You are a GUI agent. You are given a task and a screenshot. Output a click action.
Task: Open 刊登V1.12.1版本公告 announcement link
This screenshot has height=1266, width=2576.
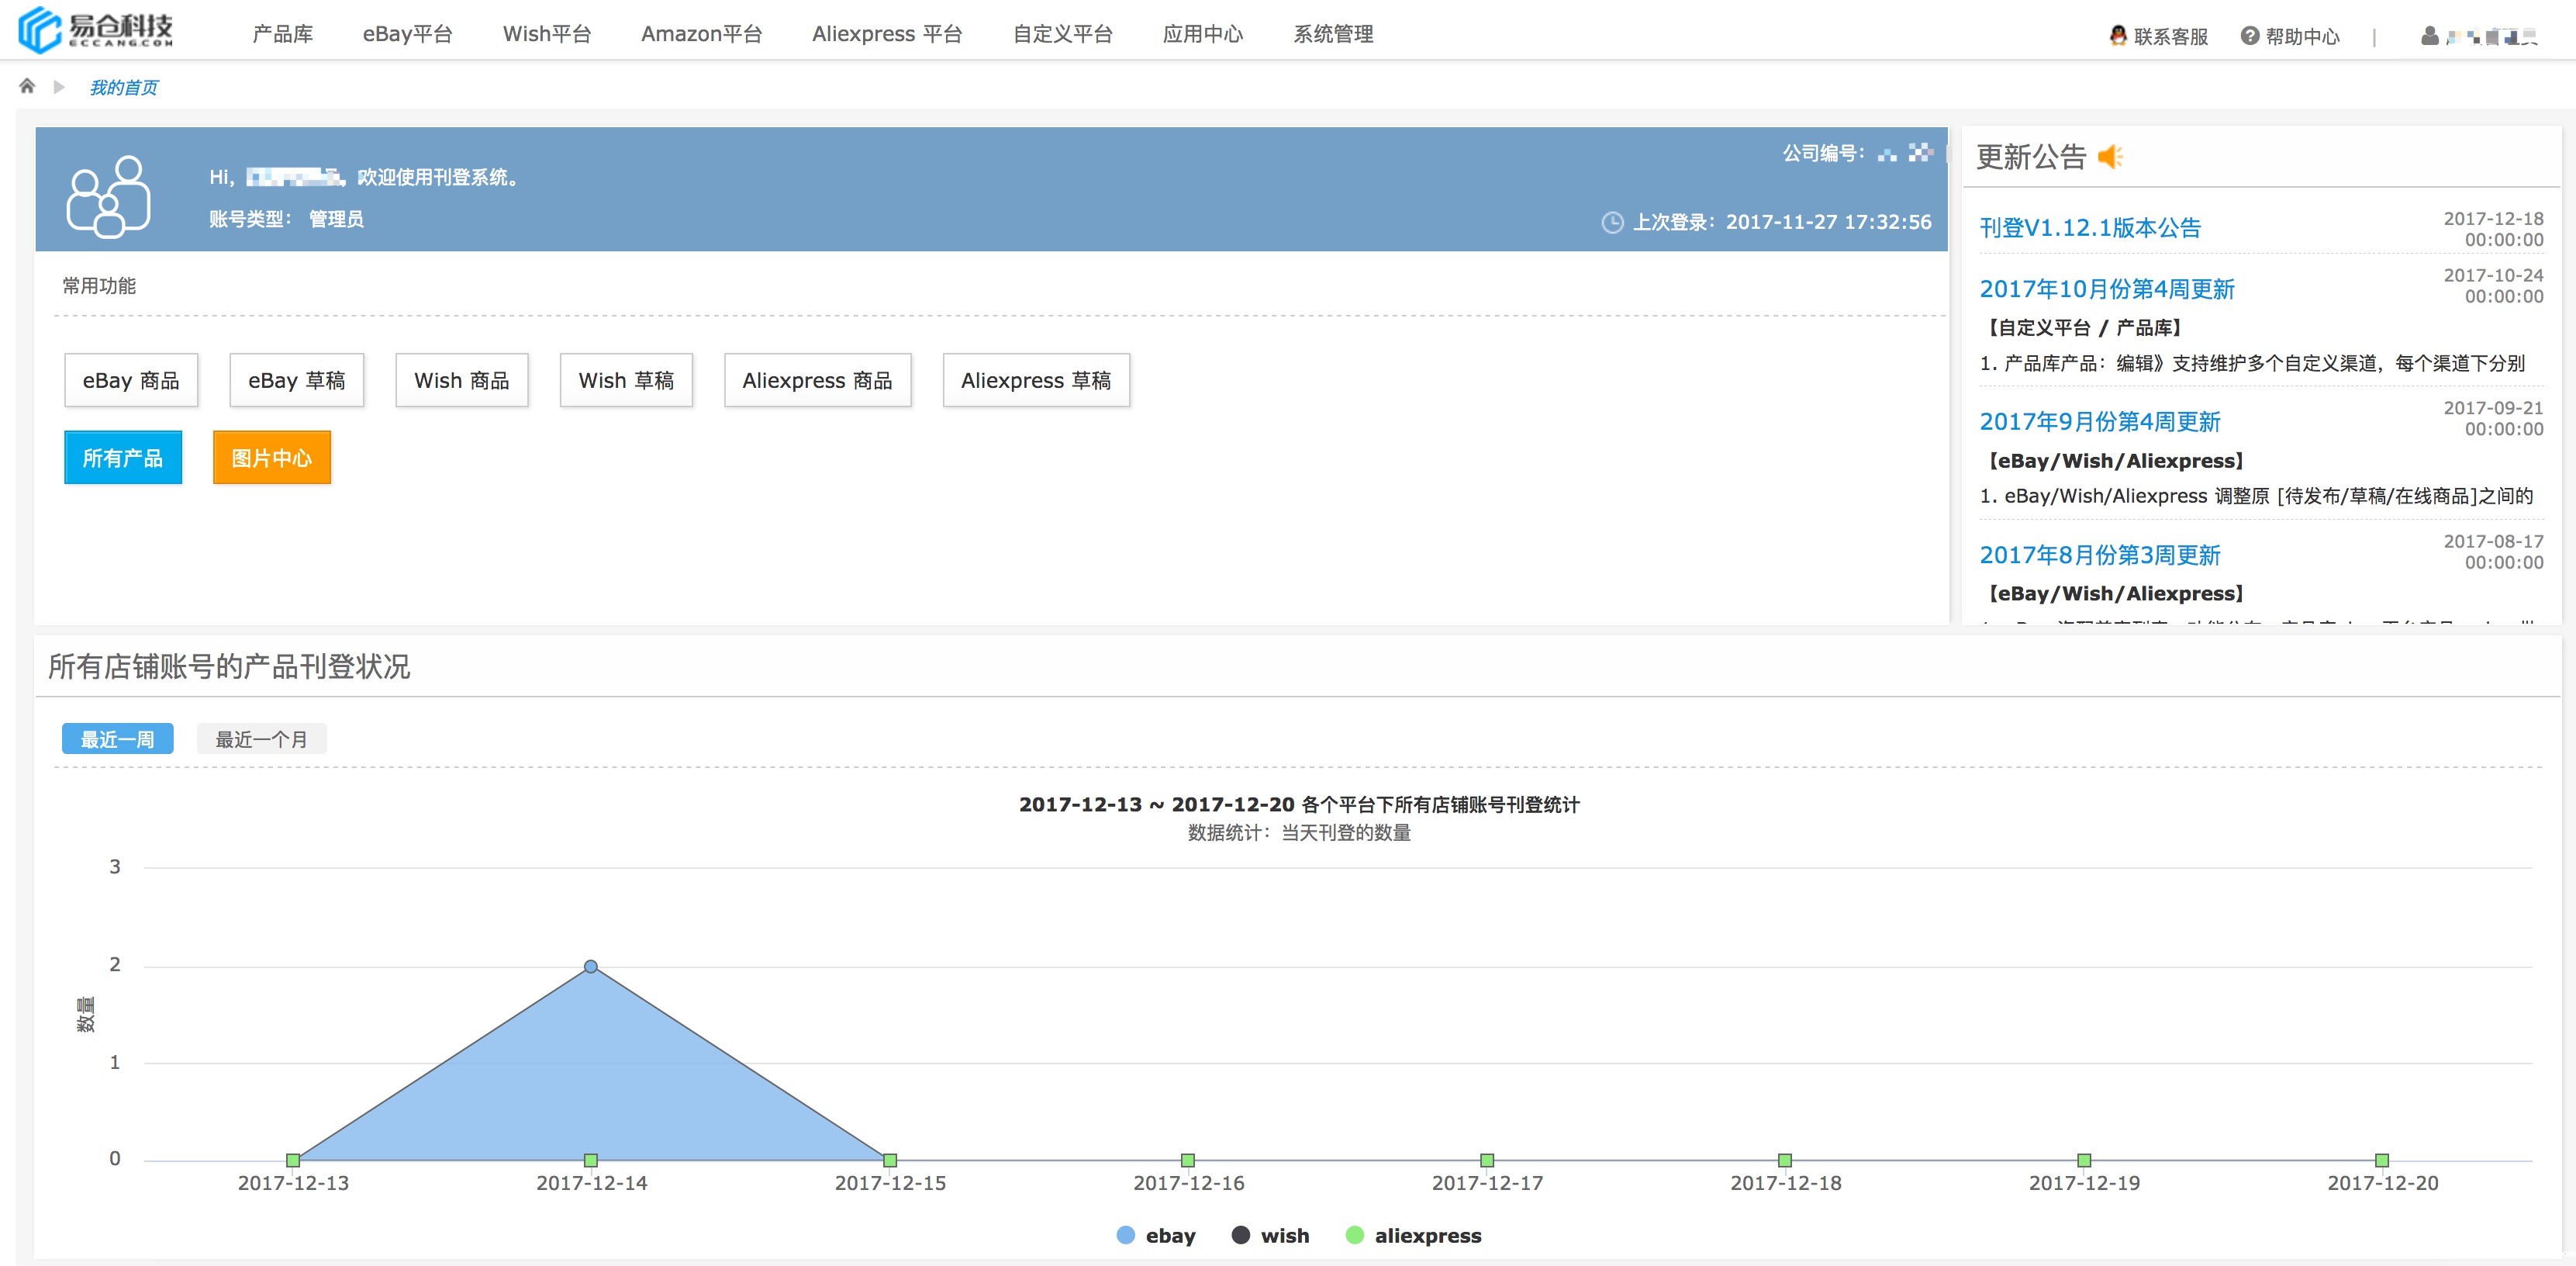tap(2089, 228)
